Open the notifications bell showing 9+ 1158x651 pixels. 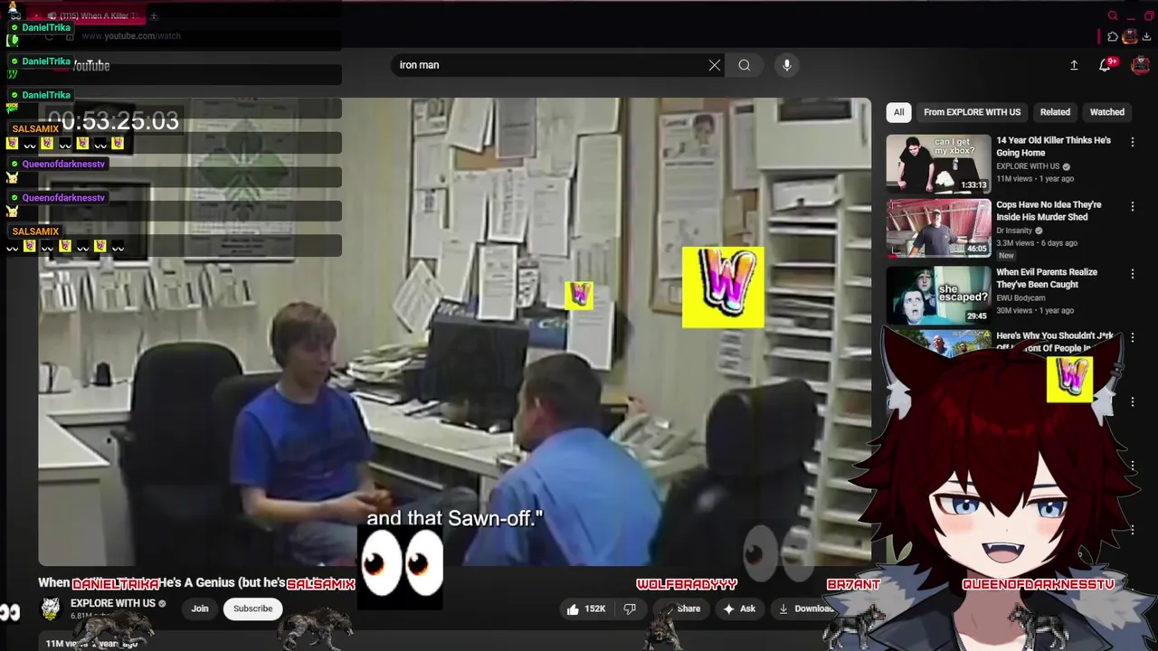point(1106,65)
